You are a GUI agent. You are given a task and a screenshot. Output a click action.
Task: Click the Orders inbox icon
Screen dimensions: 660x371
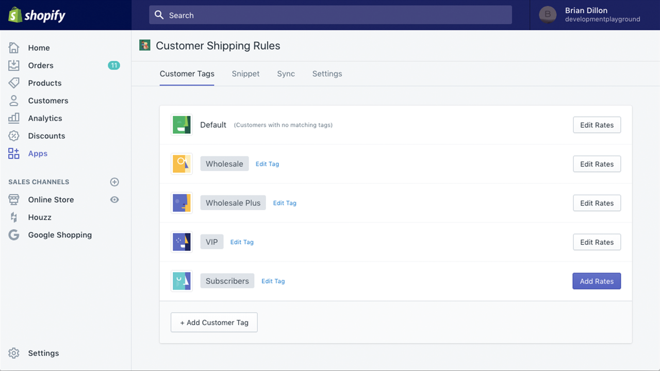point(14,65)
